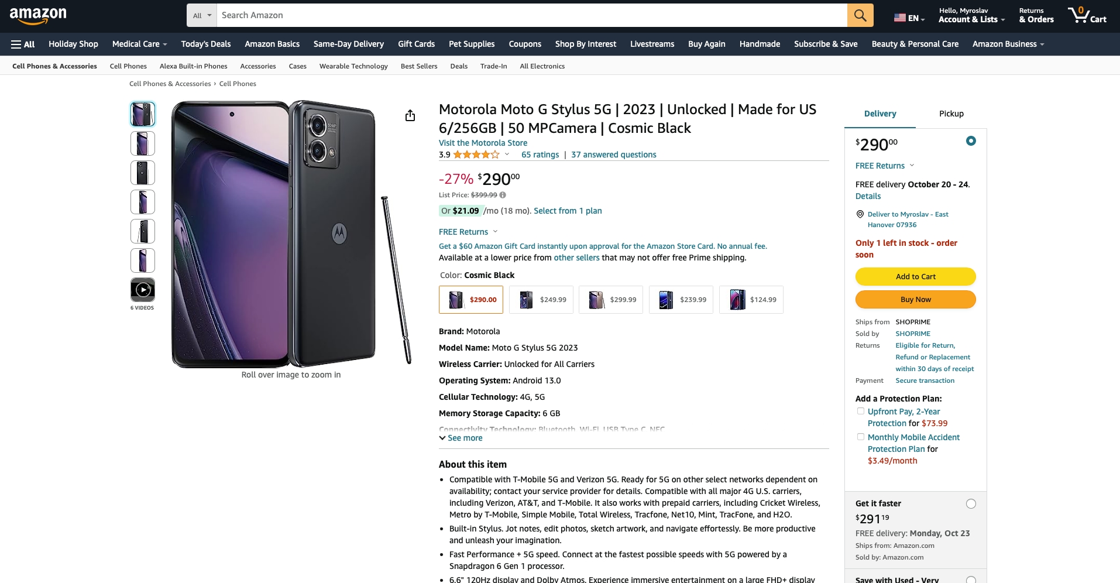The height and width of the screenshot is (583, 1120).
Task: Open Today's Deals in navigation bar
Action: tap(206, 44)
